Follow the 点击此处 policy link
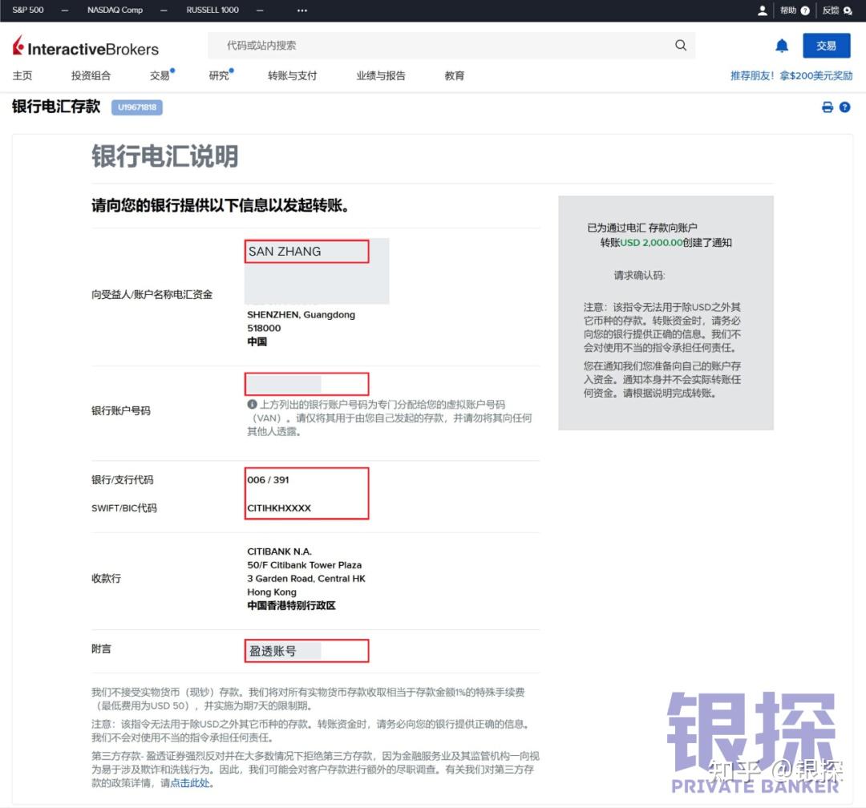The width and height of the screenshot is (866, 808). click(191, 783)
